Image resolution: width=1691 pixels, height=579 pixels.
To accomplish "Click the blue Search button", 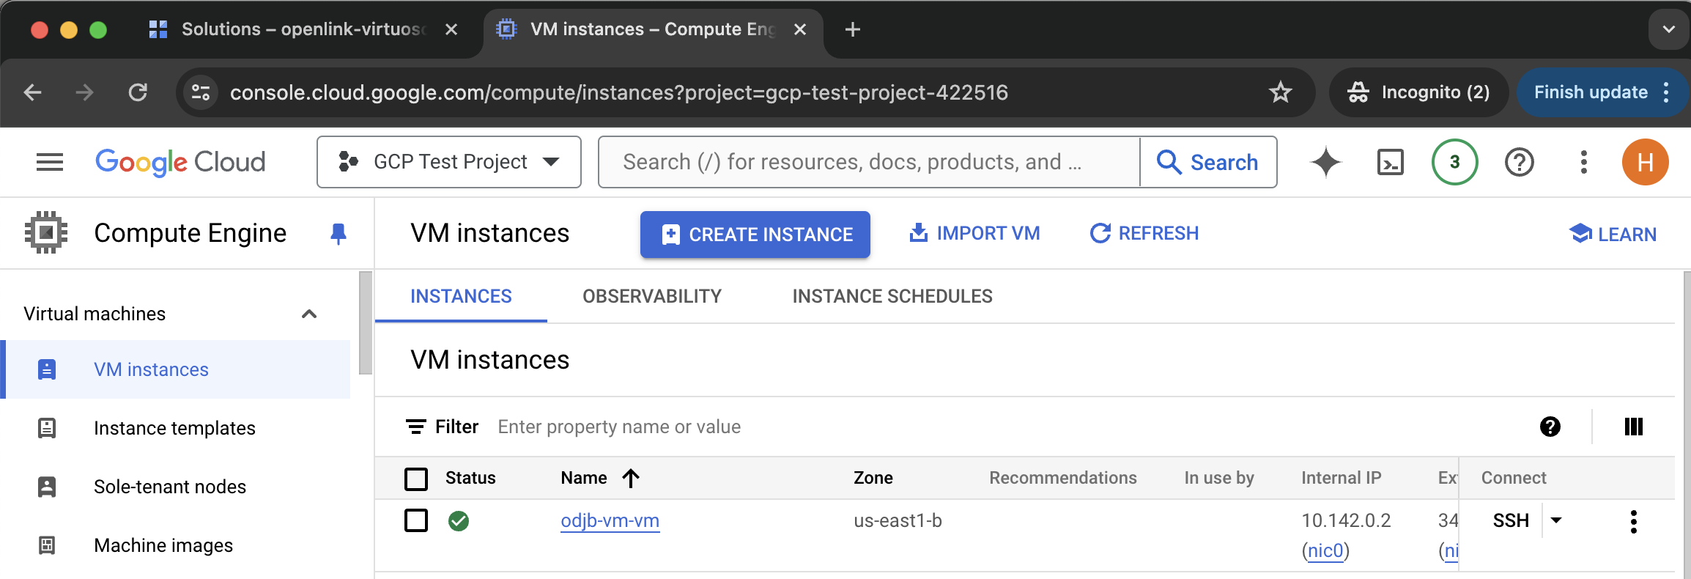I will tap(1208, 162).
